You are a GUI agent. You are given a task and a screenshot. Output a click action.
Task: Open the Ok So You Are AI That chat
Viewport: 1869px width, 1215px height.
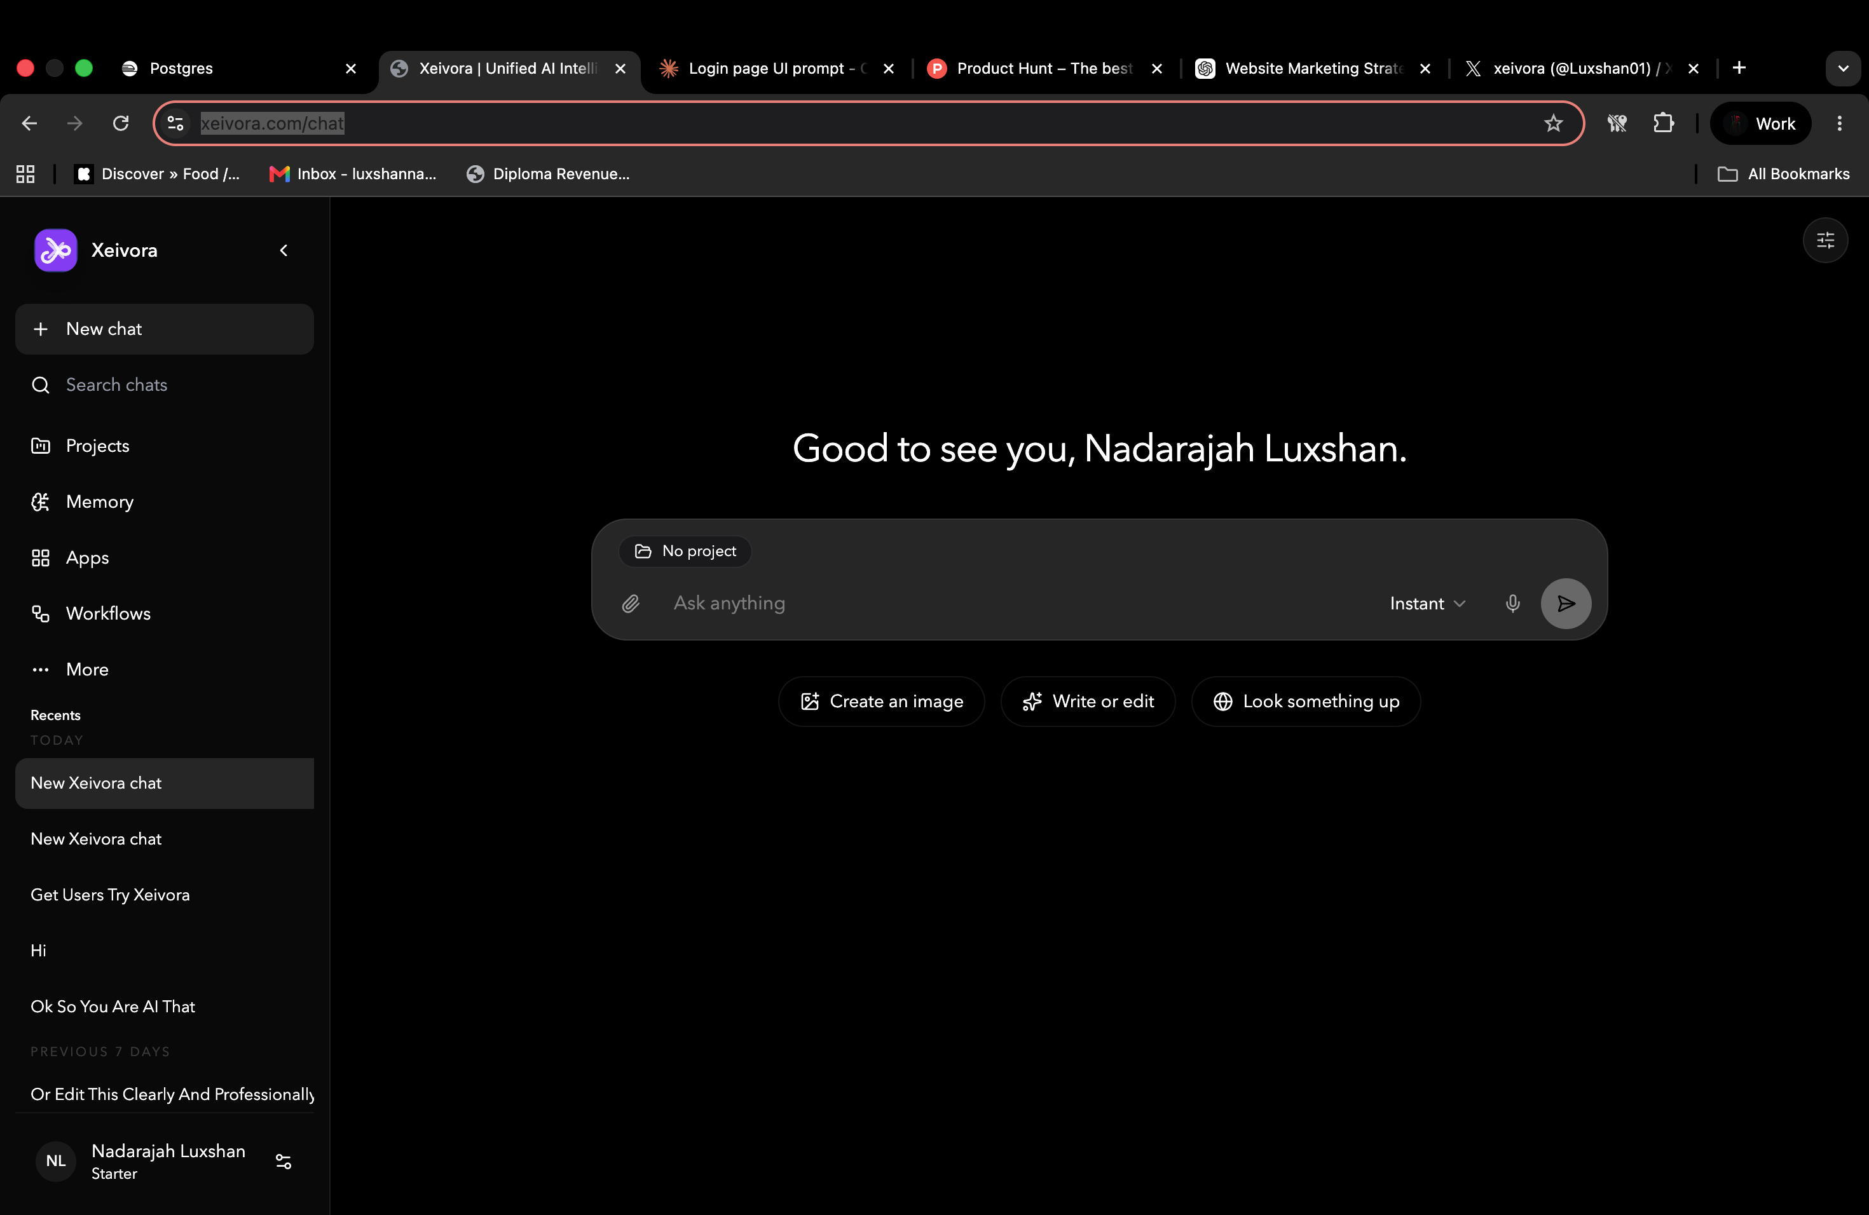click(164, 1006)
